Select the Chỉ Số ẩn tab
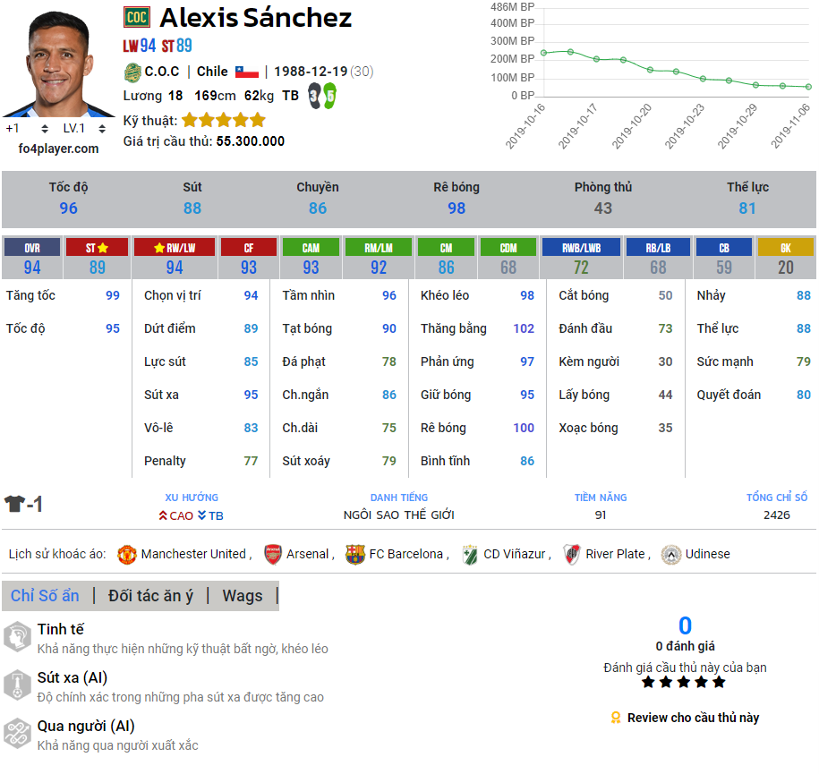 tap(45, 595)
